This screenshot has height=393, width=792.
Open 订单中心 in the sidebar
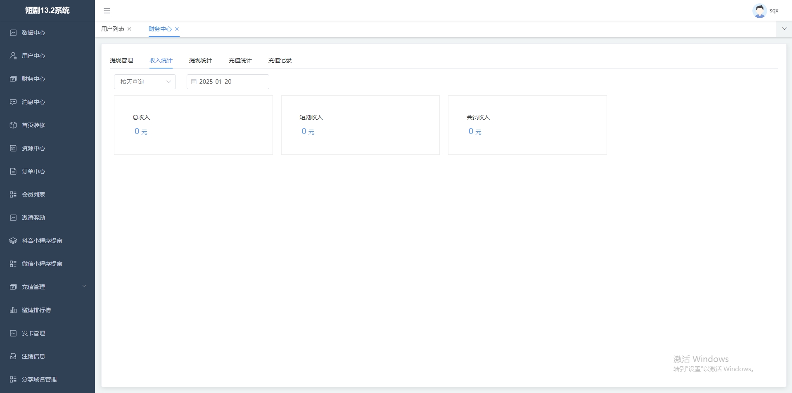(33, 171)
